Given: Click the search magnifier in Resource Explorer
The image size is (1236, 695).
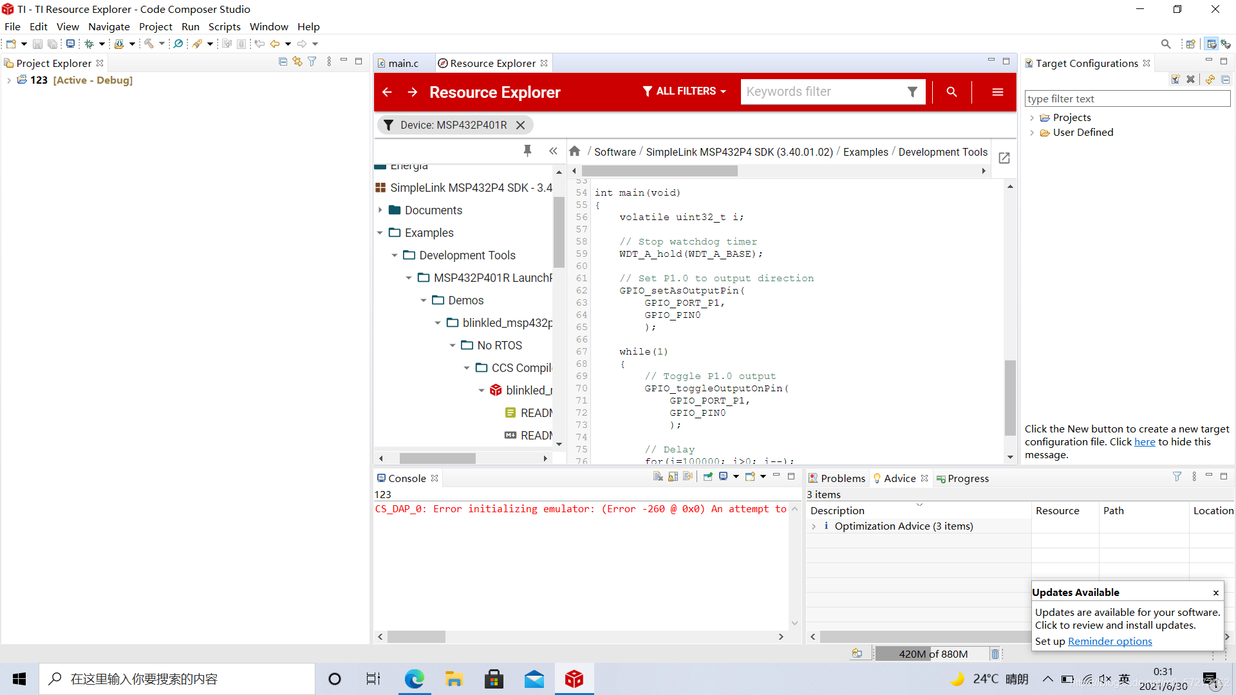Looking at the screenshot, I should pyautogui.click(x=951, y=92).
